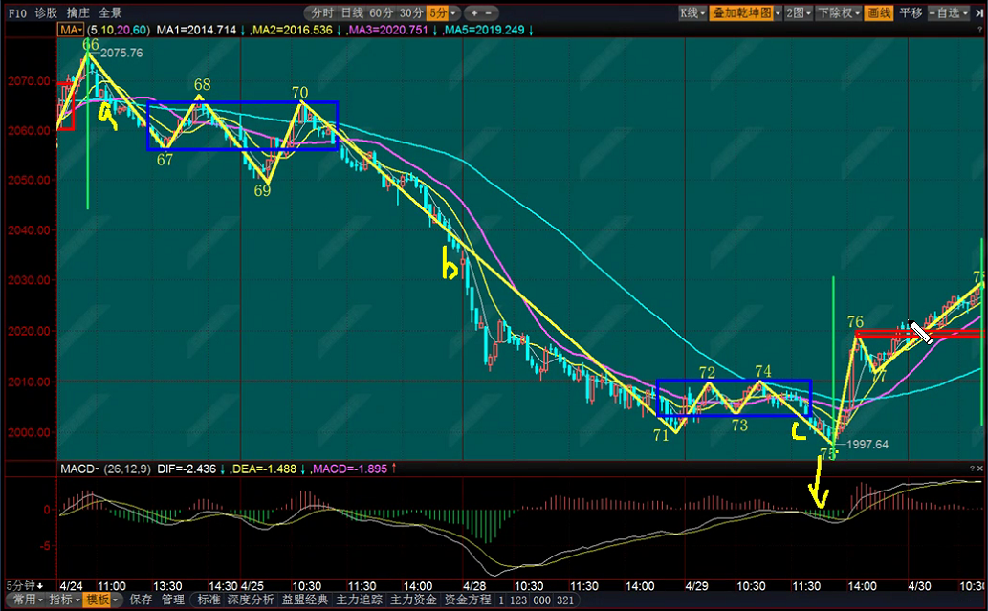Click the 4/30 date axis label
Screen dimensions: 988x611
(x=919, y=586)
